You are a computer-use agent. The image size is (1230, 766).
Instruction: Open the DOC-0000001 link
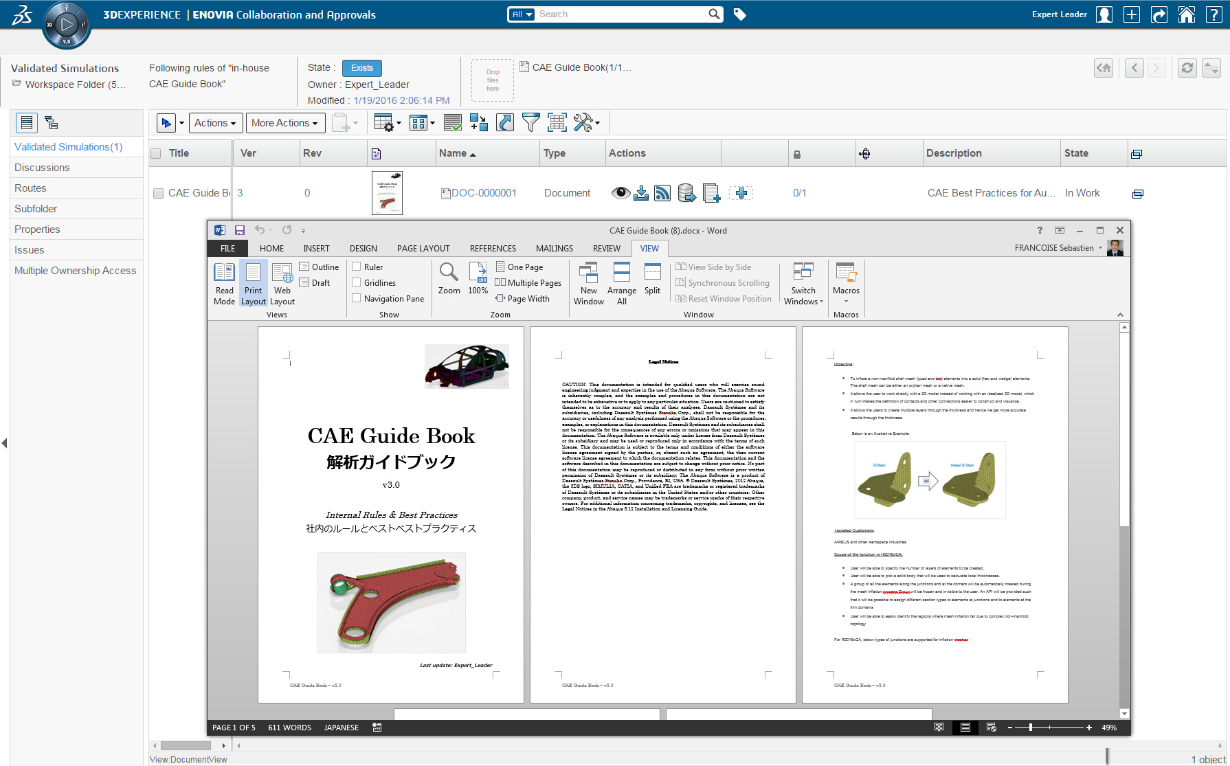484,193
